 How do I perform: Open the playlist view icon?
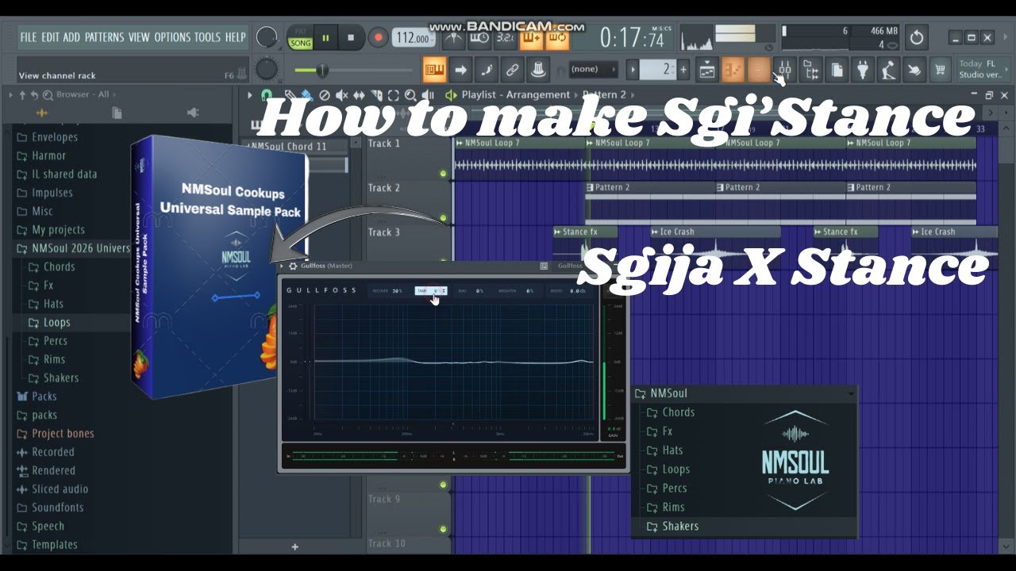click(x=707, y=70)
